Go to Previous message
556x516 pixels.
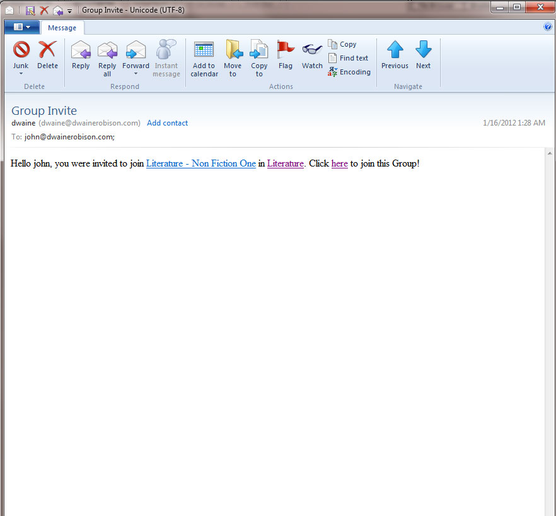click(395, 55)
